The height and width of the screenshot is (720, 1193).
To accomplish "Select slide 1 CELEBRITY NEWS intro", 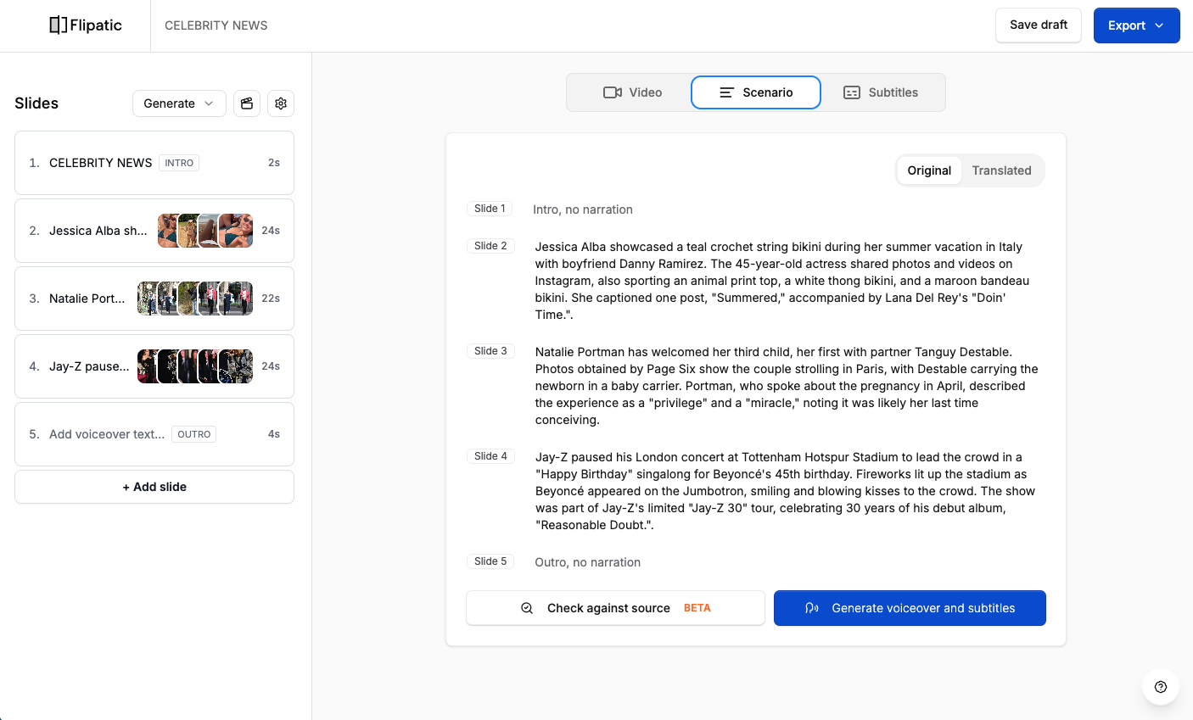I will (154, 163).
